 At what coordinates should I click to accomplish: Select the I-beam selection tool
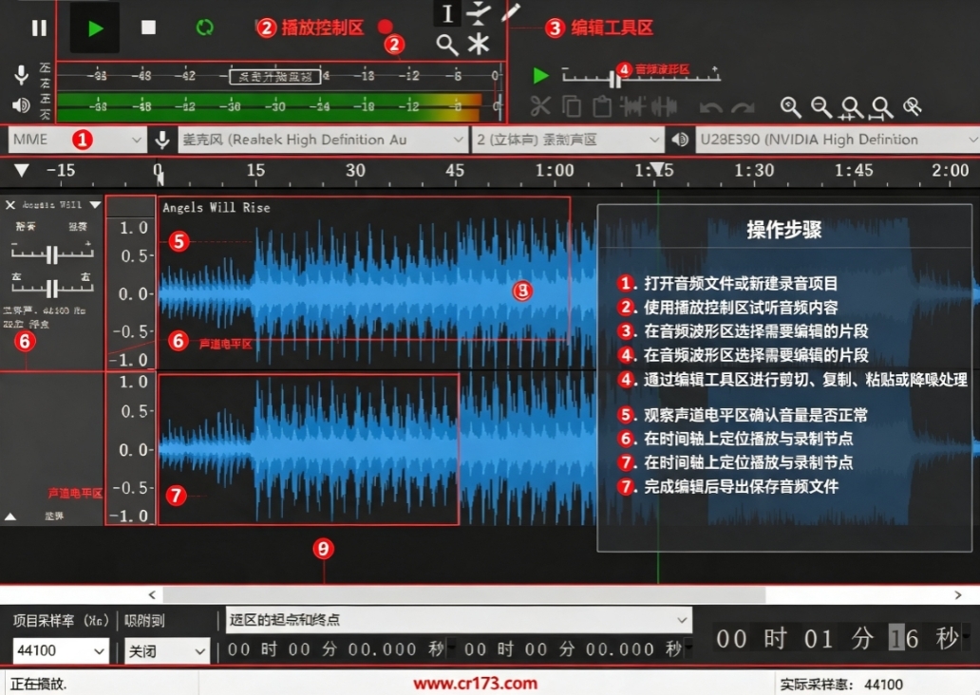[447, 13]
